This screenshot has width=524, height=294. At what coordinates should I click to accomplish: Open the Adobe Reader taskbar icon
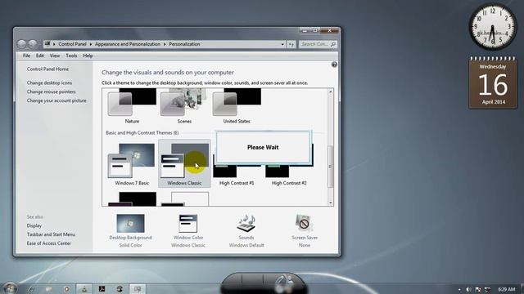click(102, 289)
